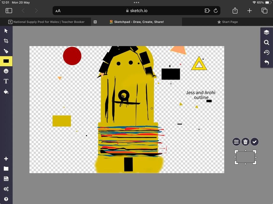Activate the black rectangle Shape tool
The width and height of the screenshot is (273, 204).
(6, 61)
